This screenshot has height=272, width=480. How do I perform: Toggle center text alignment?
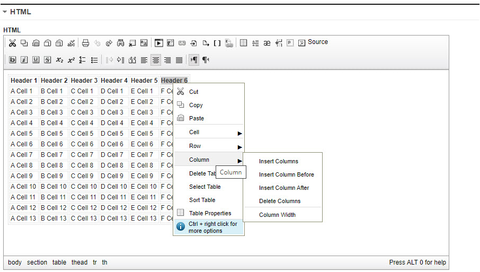[156, 60]
